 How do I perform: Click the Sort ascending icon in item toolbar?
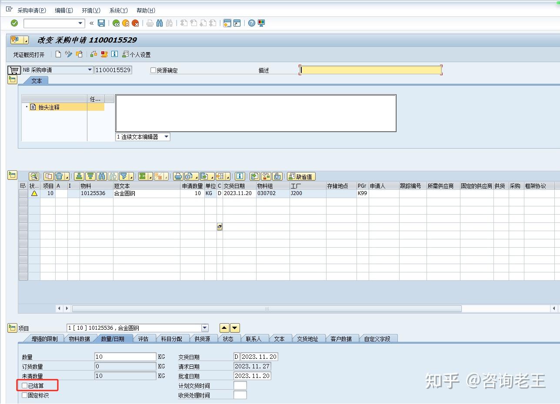79,176
